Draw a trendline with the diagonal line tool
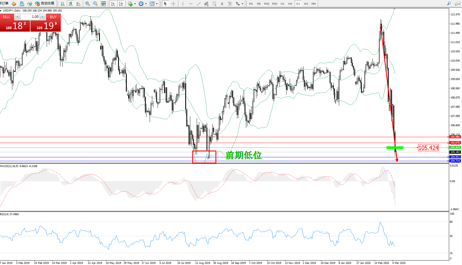The height and width of the screenshot is (265, 462). (x=199, y=4)
